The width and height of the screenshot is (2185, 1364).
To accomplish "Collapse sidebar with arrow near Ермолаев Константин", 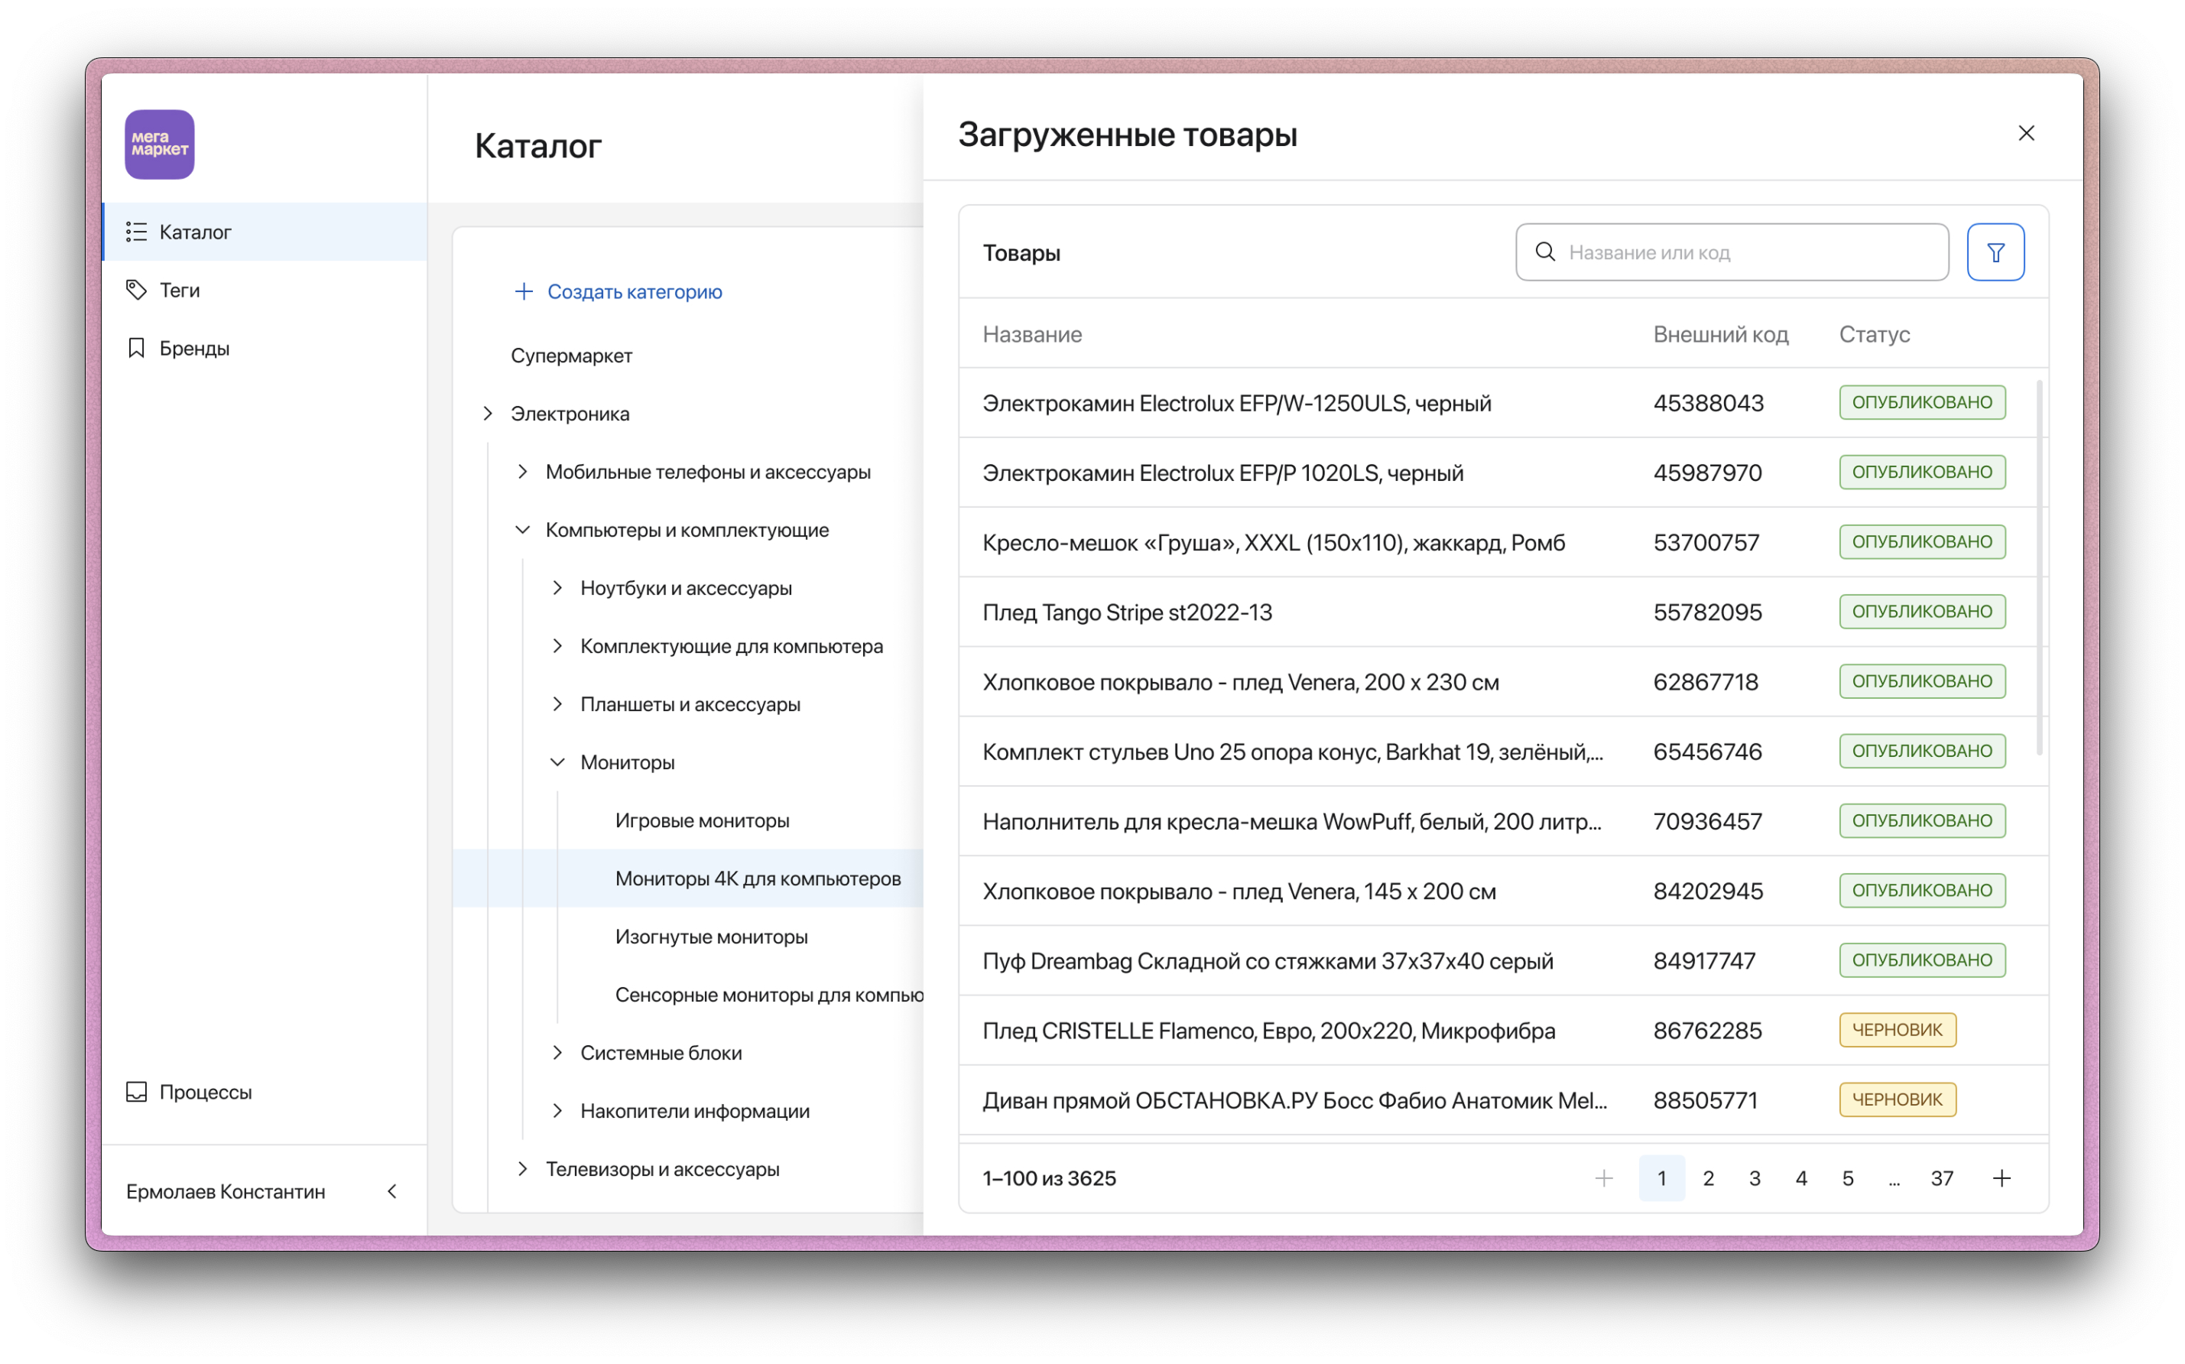I will click(392, 1190).
